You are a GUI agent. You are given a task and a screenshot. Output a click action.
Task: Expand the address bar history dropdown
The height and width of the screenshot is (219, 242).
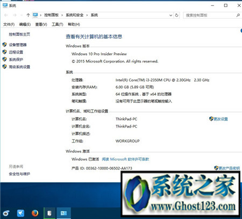pyautogui.click(x=170, y=15)
